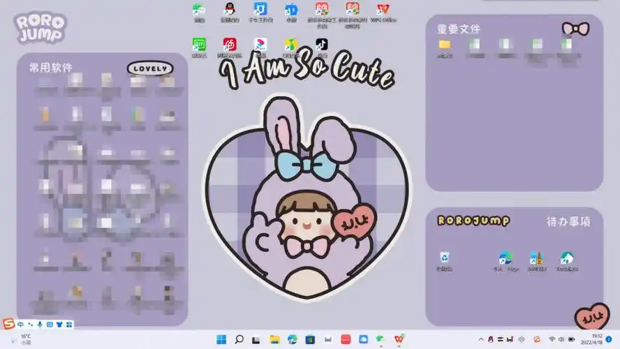Open the yellow folder in important files
Image resolution: width=620 pixels, height=349 pixels.
coord(444,45)
